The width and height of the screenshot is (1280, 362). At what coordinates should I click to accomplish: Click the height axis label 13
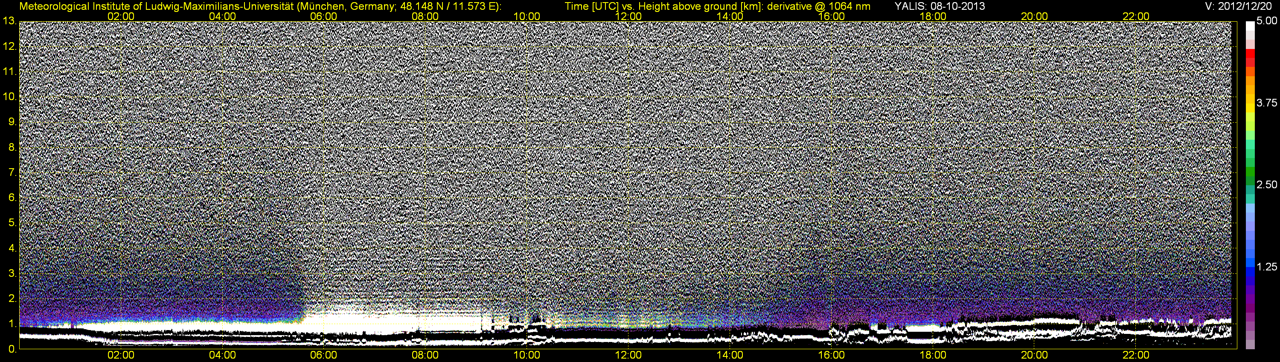coord(9,21)
